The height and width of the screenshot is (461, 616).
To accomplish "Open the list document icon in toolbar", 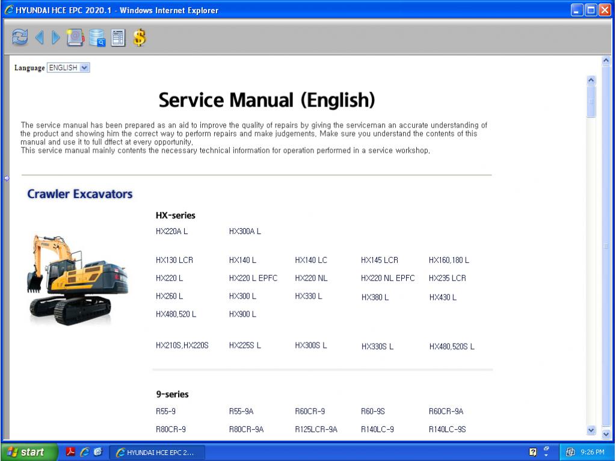I will pyautogui.click(x=119, y=38).
